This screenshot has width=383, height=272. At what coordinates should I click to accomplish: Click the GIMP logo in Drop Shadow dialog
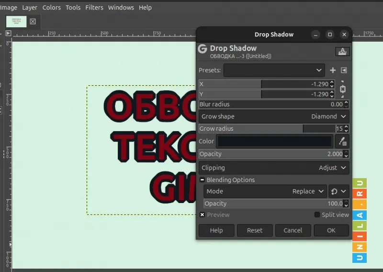tap(203, 49)
